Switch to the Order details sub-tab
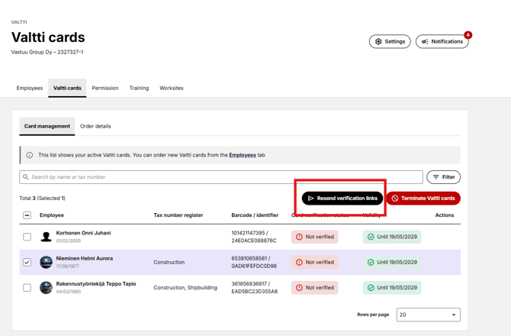Viewport: 511px width, 336px height. [95, 126]
